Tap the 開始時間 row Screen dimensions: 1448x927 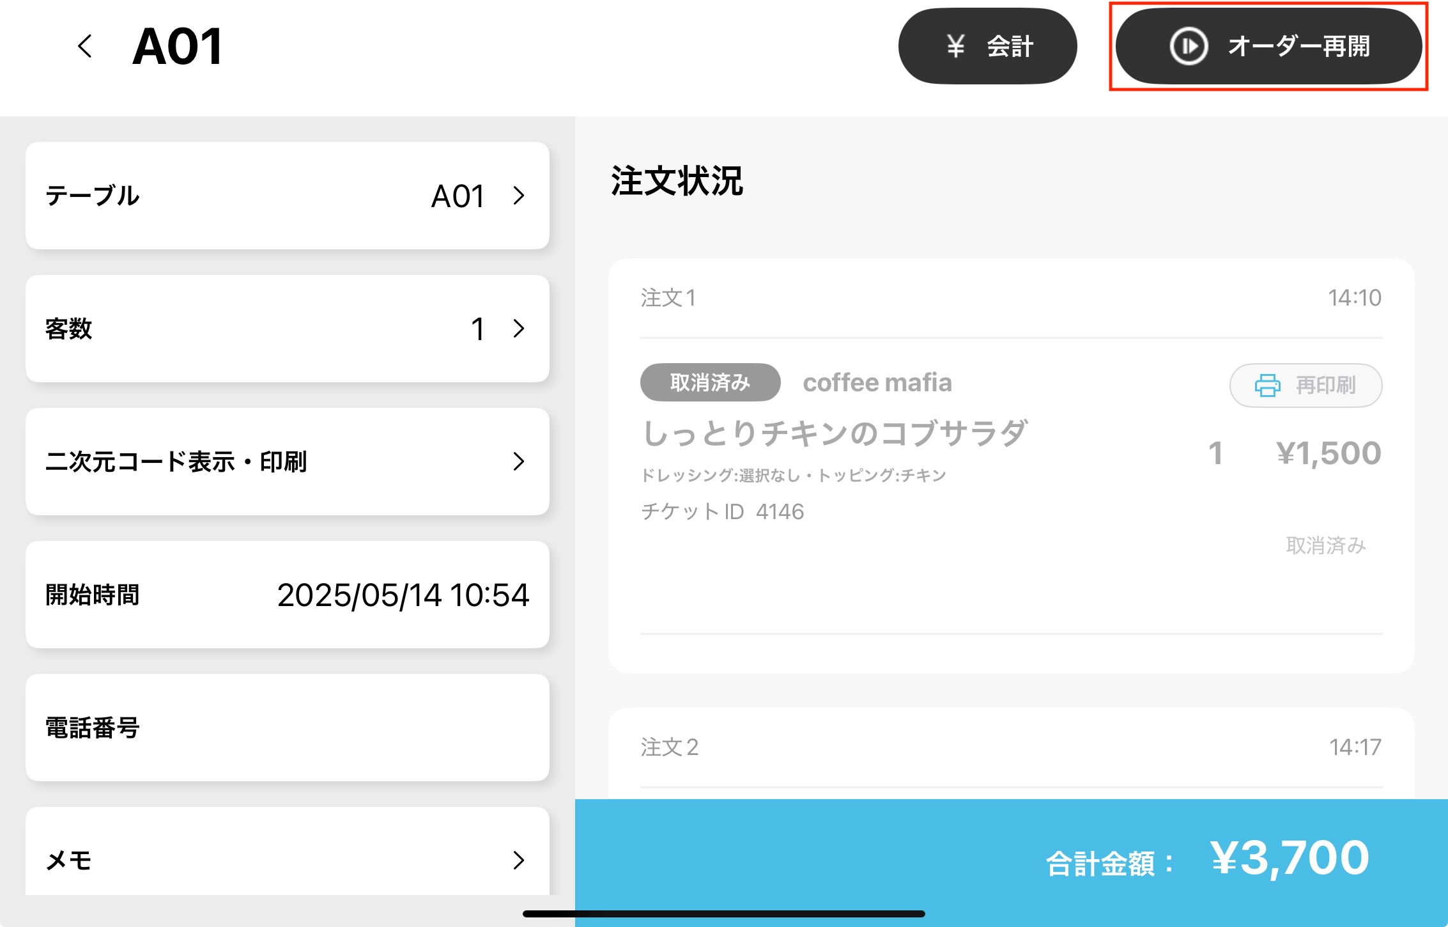pyautogui.click(x=288, y=595)
